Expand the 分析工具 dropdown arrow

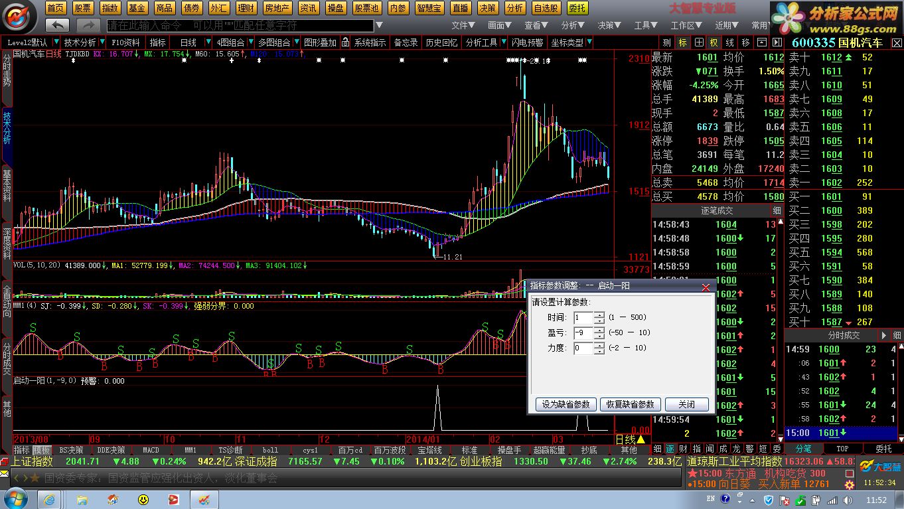[502, 42]
